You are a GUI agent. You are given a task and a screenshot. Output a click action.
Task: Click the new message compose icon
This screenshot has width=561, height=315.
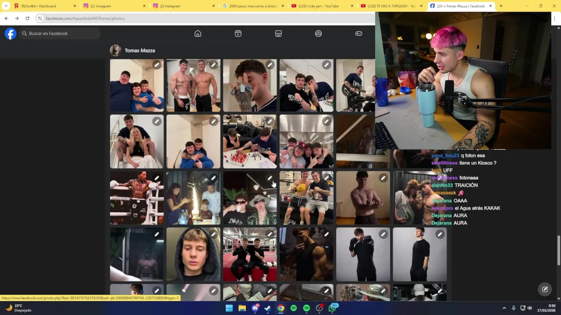coord(545,289)
